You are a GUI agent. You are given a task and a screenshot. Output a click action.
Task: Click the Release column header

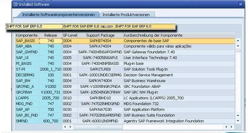(51, 35)
